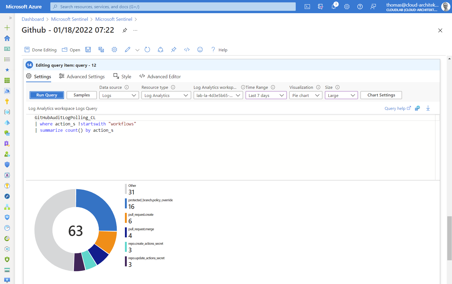Open the Size Large dropdown
This screenshot has width=452, height=284.
(341, 95)
